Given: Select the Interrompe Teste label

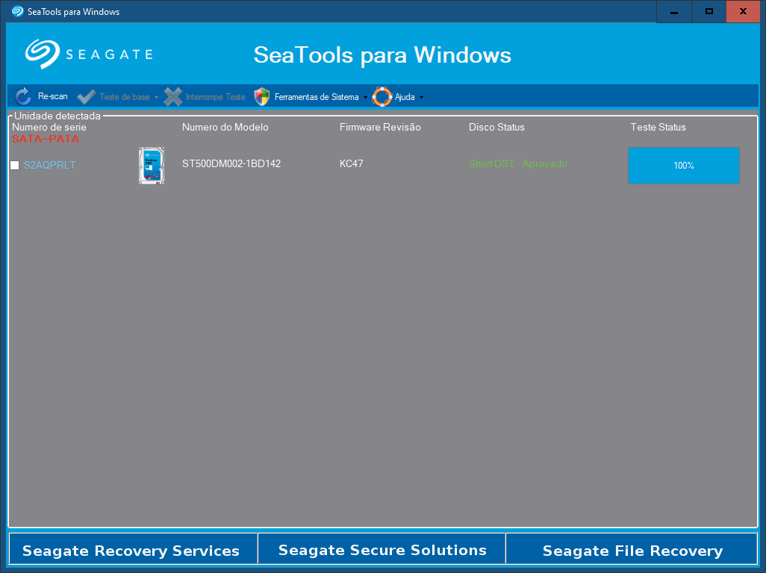Looking at the screenshot, I should 216,97.
